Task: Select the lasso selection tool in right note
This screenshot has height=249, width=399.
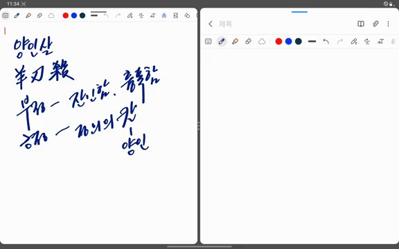Action: click(262, 41)
